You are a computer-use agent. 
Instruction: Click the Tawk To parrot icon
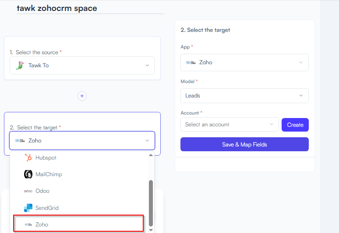[x=20, y=66]
